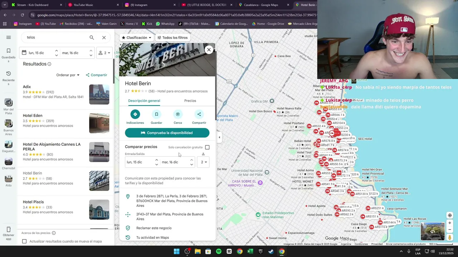
Task: Open 'Tu actividad en Maps' link
Action: pos(152,237)
